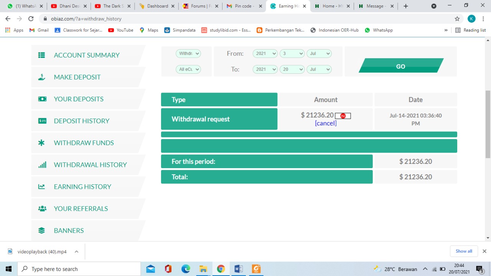The width and height of the screenshot is (491, 276).
Task: Click the Make Deposit hand icon
Action: (42, 77)
